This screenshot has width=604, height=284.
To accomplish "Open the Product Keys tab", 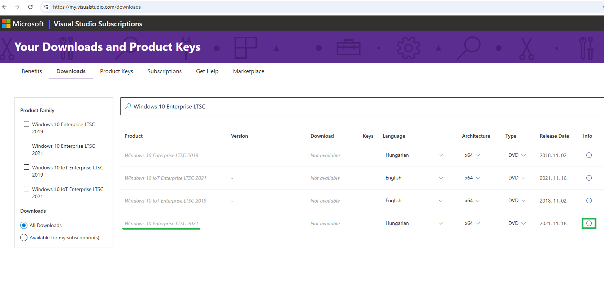I will [x=117, y=71].
